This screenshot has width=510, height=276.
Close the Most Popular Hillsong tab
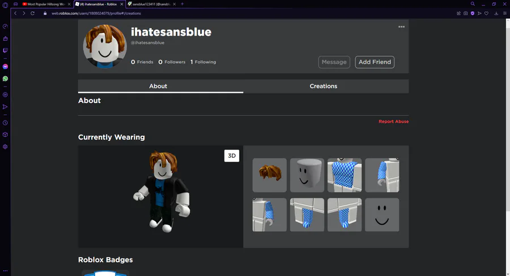[69, 4]
